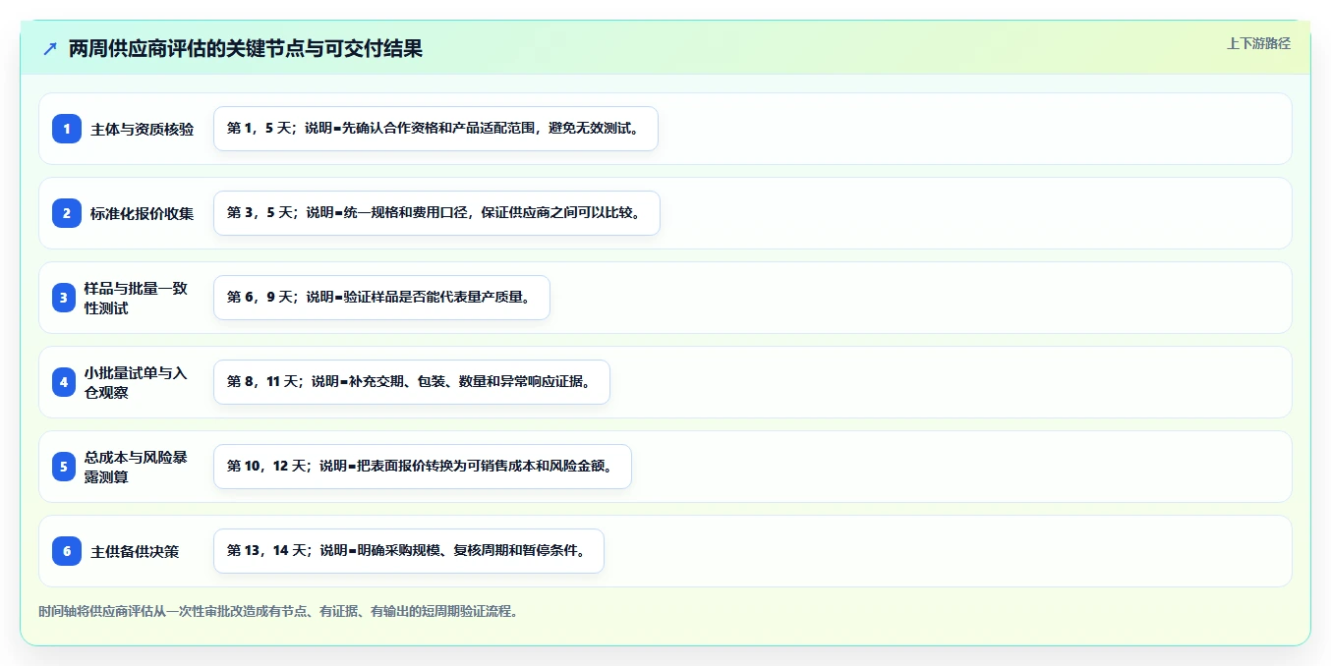
Task: Click step number badge 6
Action: (x=67, y=551)
